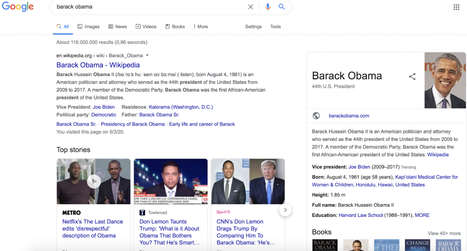Screen dimensions: 467x251
Task: Click the book cover showing Obama's face
Action: (x=356, y=245)
